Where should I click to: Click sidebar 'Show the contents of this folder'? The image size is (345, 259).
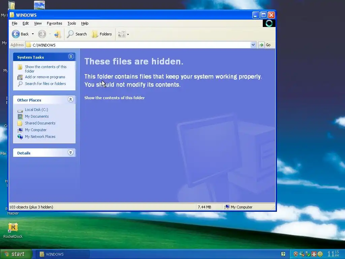tap(45, 69)
